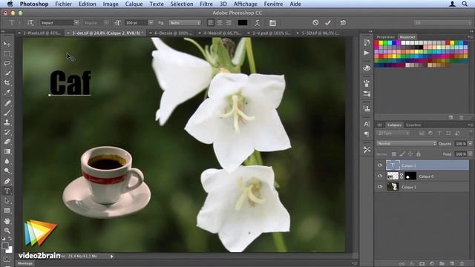Click the black text color swatch

coord(243,23)
